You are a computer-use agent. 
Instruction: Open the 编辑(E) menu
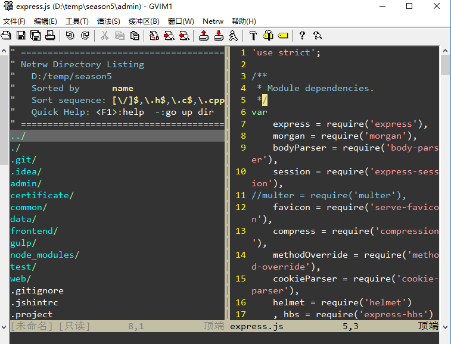45,21
